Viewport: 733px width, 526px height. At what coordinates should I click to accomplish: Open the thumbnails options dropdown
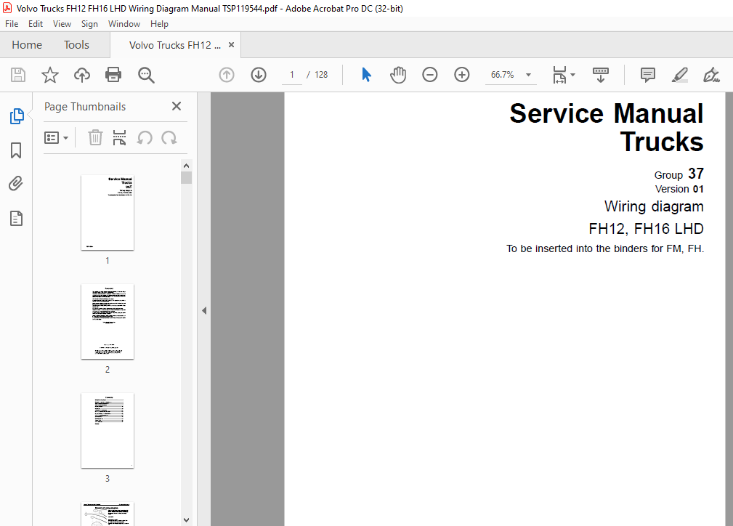[57, 138]
